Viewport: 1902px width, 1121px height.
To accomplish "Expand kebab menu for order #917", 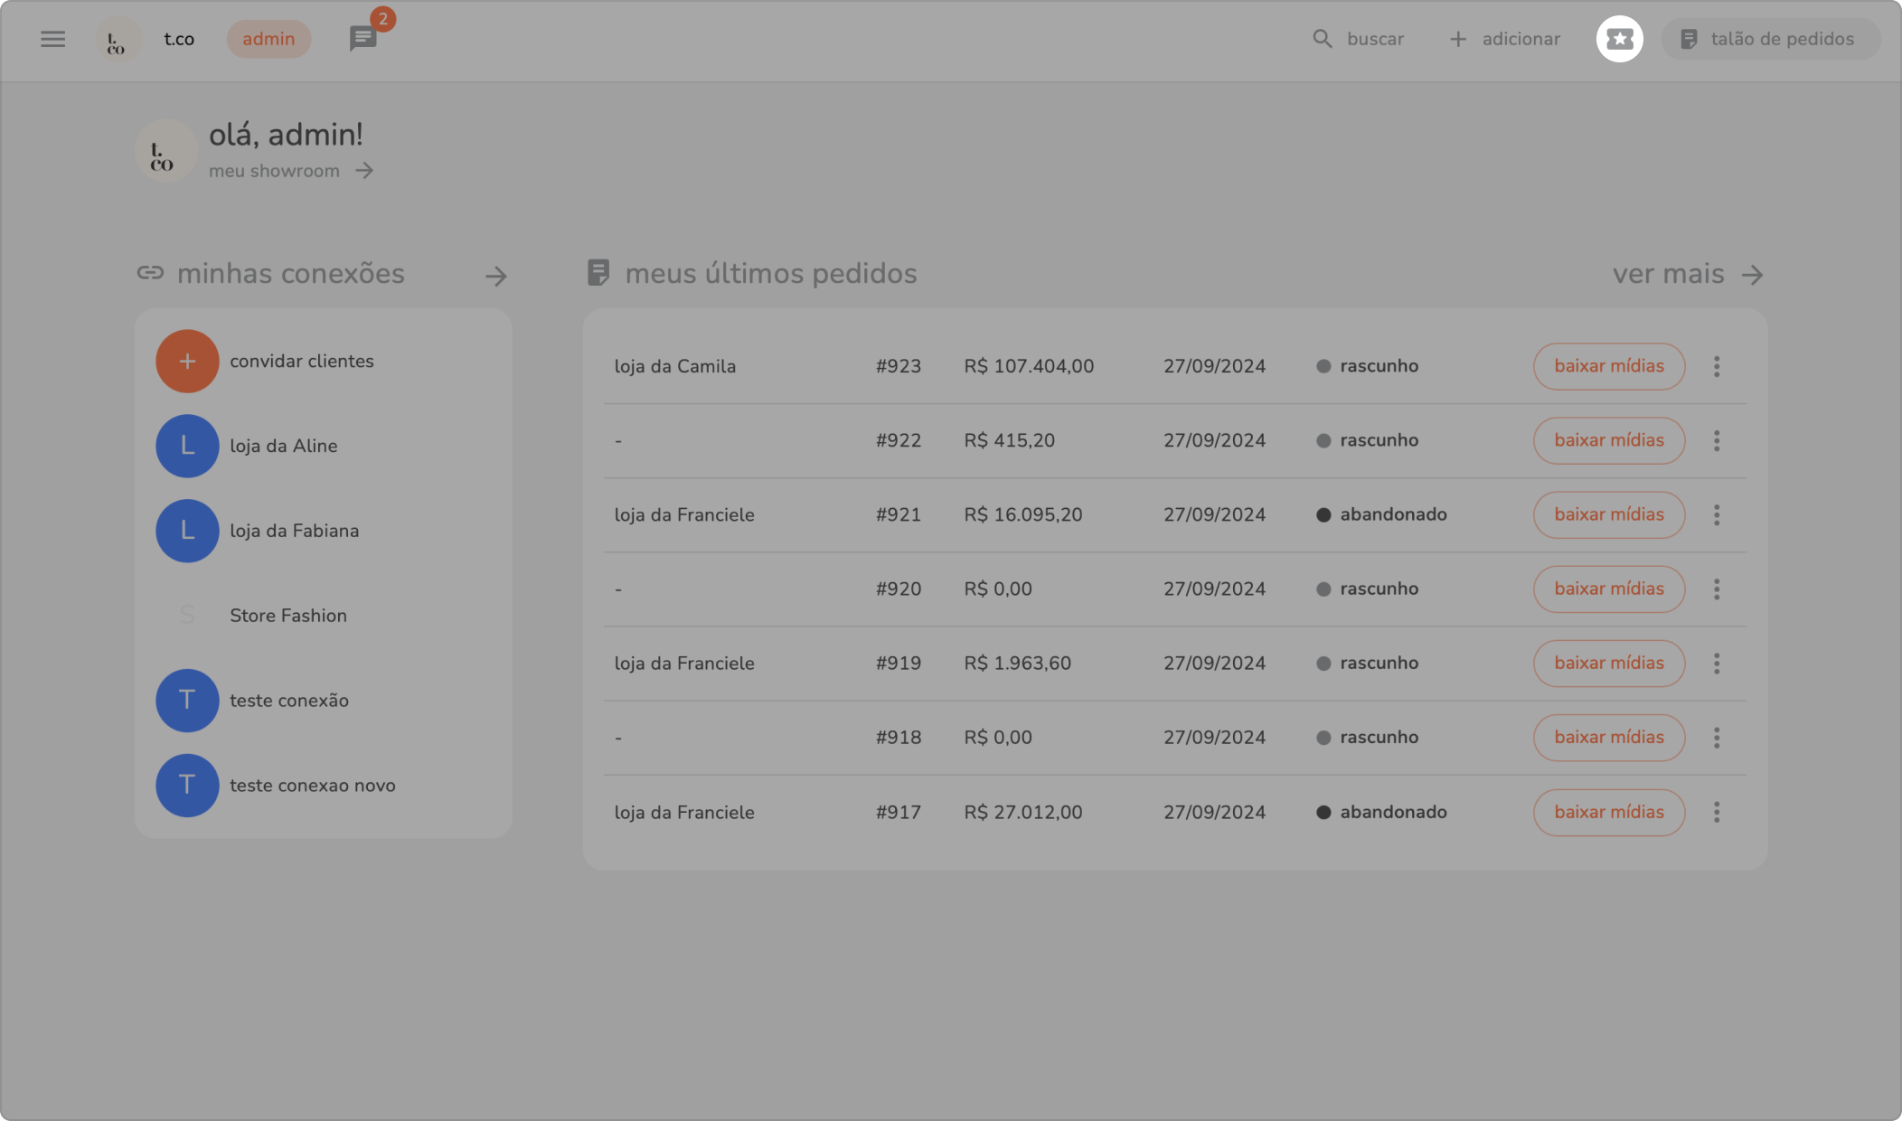I will (1716, 812).
